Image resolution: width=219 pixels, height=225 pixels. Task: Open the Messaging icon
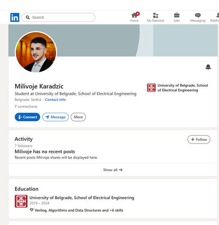coord(198,15)
